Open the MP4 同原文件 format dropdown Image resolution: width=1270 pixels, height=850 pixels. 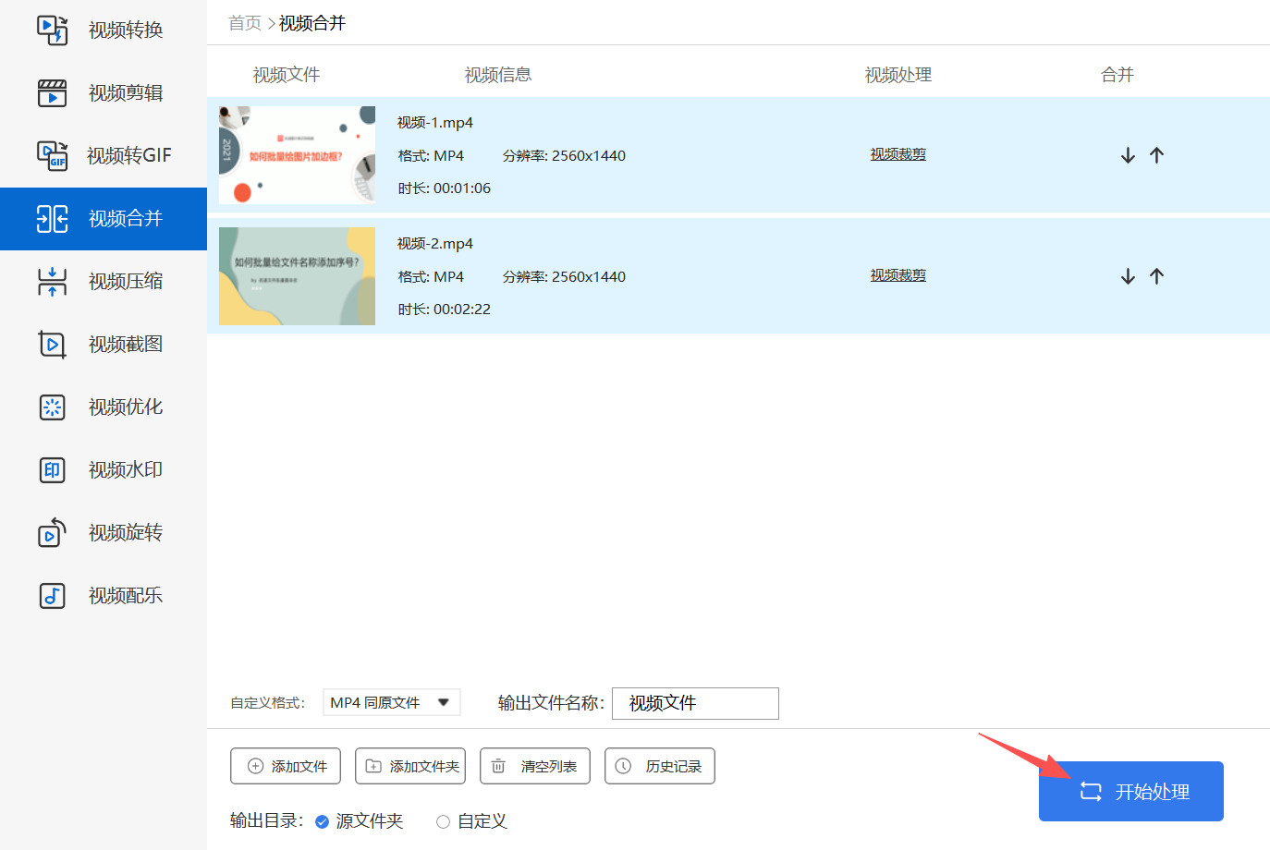pyautogui.click(x=391, y=702)
